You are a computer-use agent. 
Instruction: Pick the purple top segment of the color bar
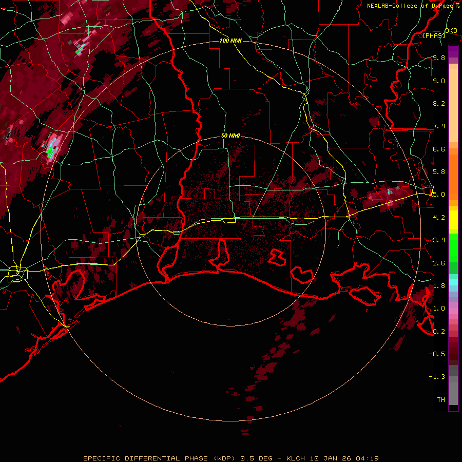pos(453,52)
